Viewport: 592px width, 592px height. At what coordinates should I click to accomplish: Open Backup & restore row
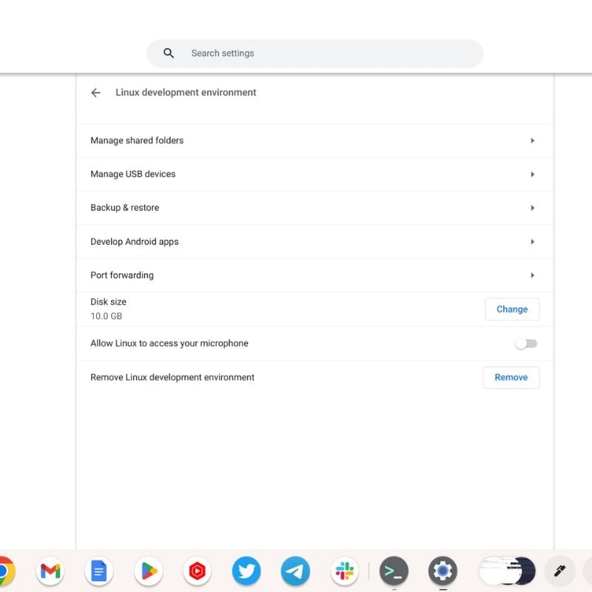314,208
